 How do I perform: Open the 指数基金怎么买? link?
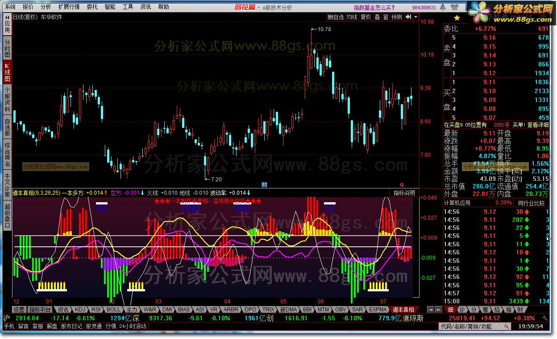pyautogui.click(x=374, y=7)
